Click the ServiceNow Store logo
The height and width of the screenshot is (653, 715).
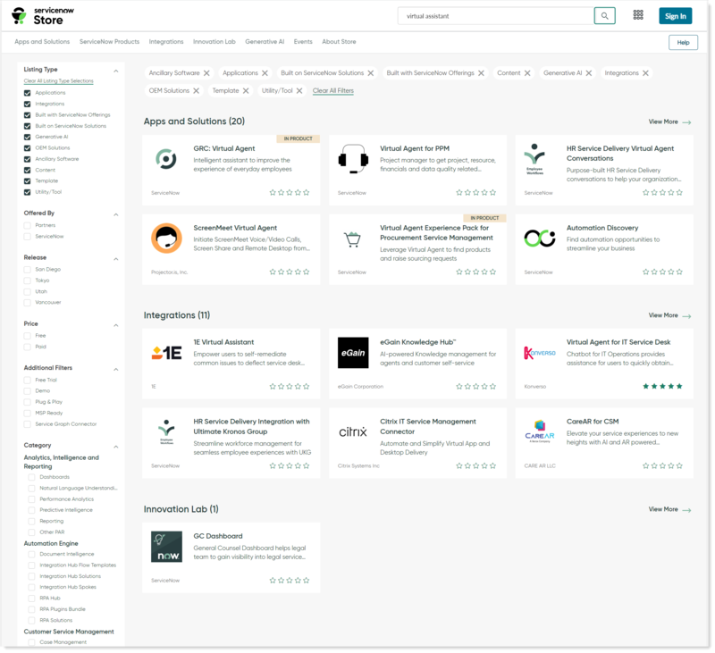[x=43, y=16]
